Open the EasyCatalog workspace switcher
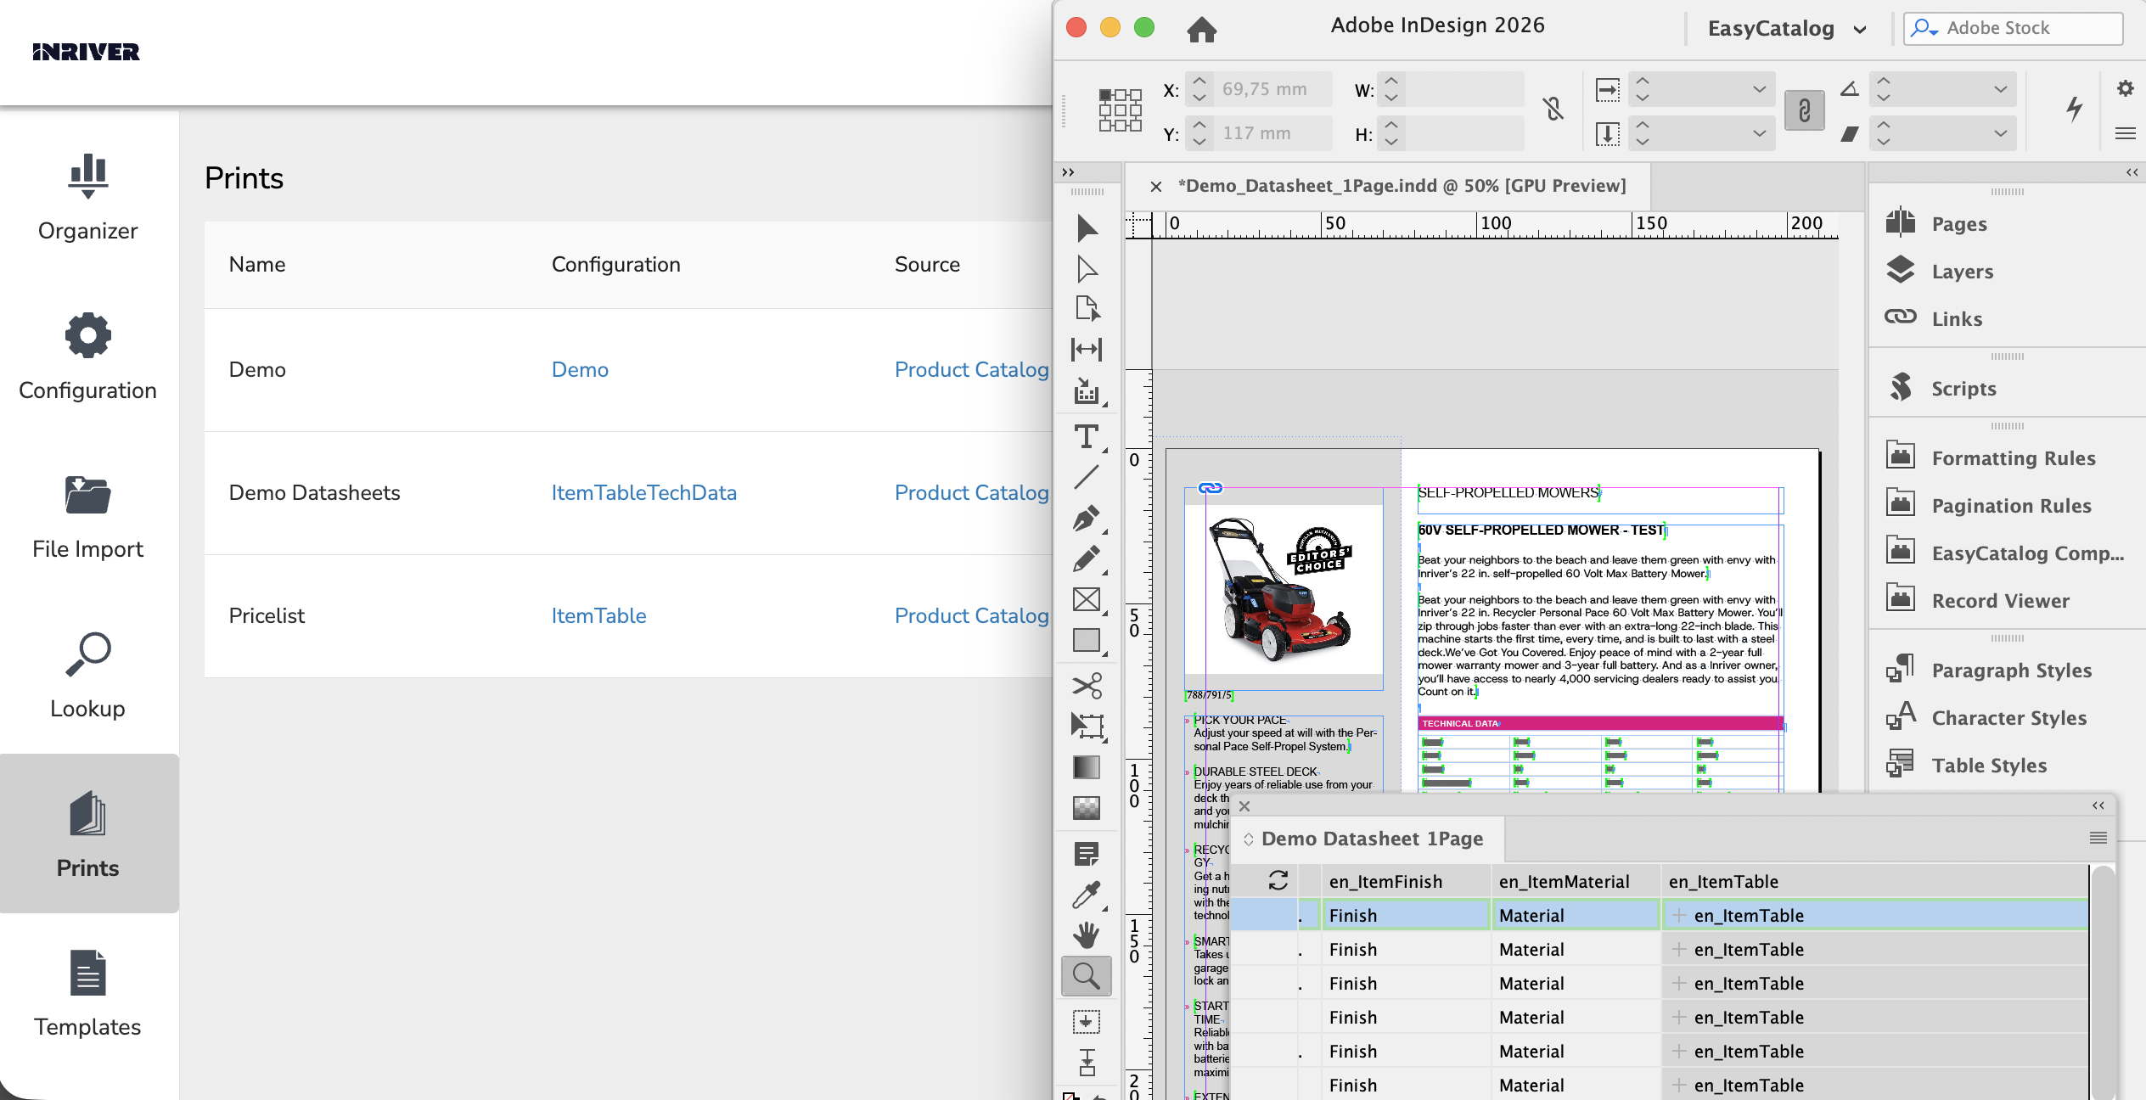The width and height of the screenshot is (2146, 1100). click(x=1787, y=29)
